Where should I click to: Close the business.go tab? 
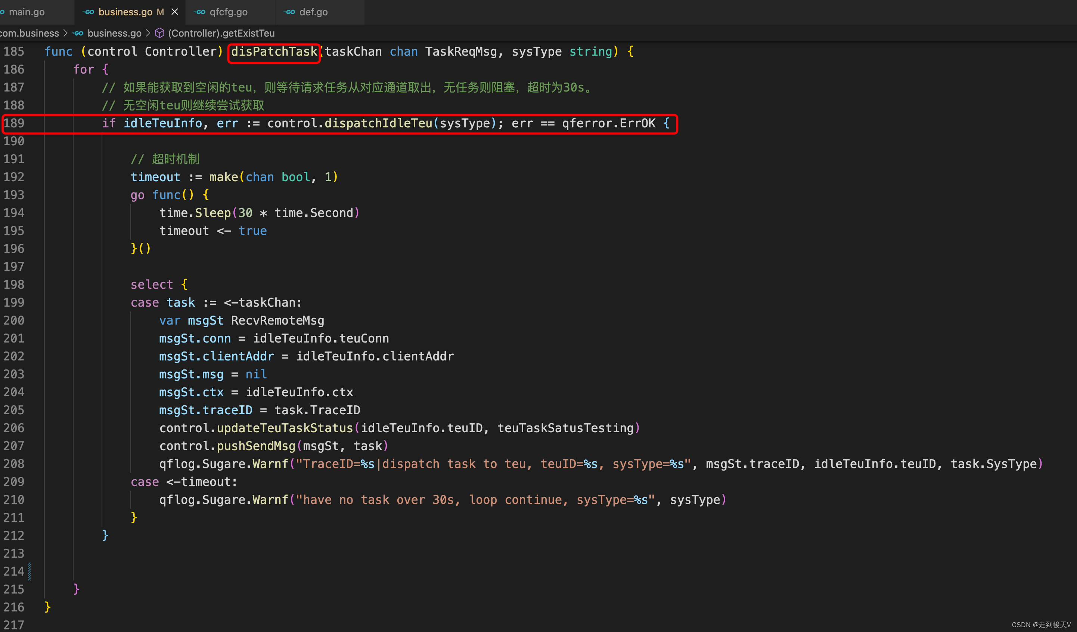point(174,12)
